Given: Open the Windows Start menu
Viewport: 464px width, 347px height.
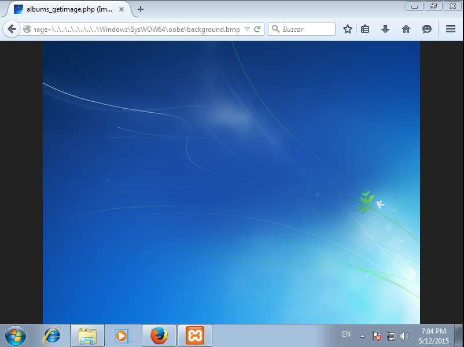Looking at the screenshot, I should [x=16, y=335].
